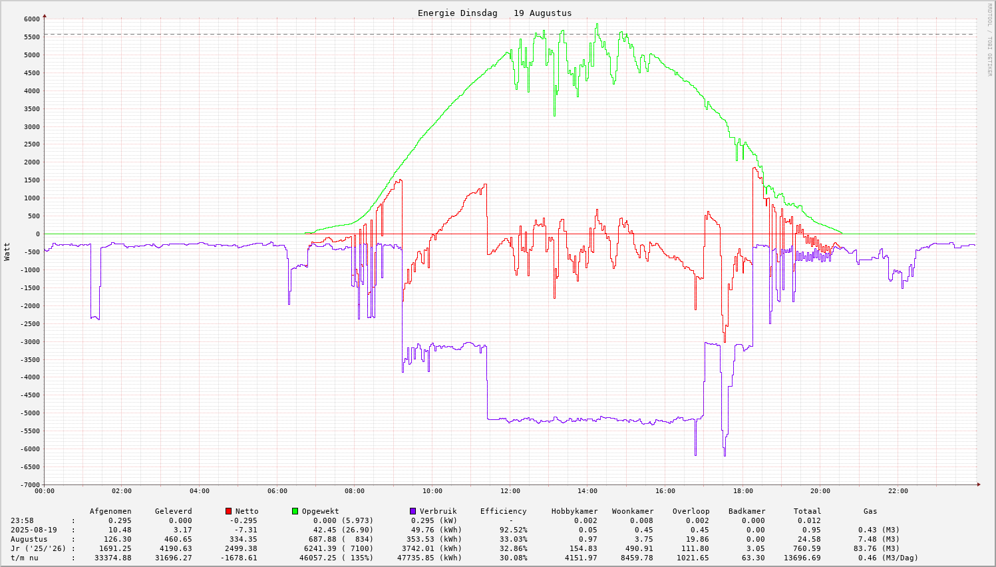Select the 'Afgenomen' column header

tap(110, 511)
